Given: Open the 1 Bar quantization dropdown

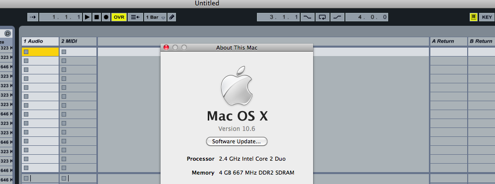Looking at the screenshot, I should [x=156, y=17].
